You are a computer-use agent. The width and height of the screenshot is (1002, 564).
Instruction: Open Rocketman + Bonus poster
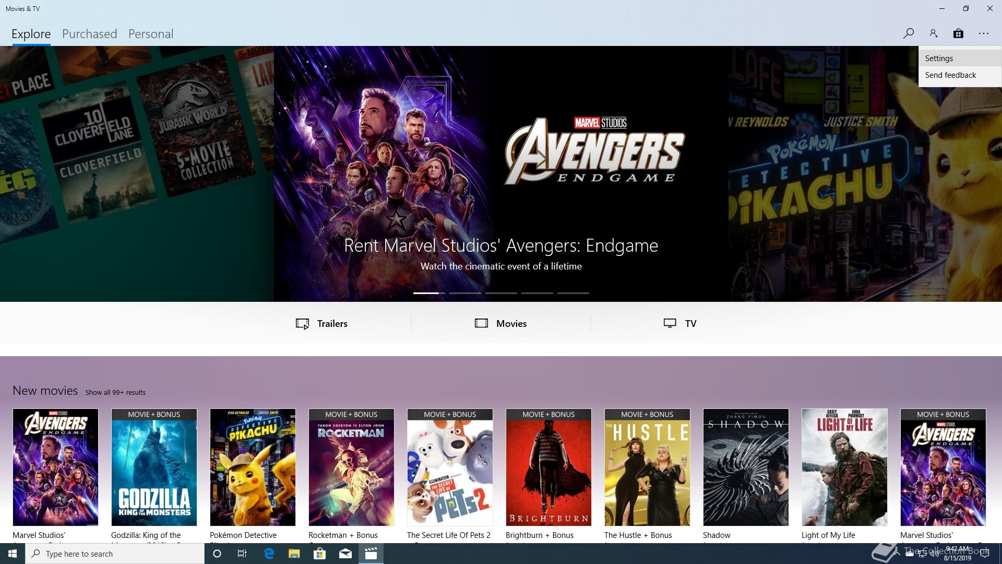(351, 467)
